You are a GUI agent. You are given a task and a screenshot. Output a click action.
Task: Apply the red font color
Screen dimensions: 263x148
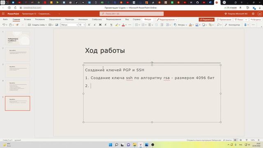(123, 25)
